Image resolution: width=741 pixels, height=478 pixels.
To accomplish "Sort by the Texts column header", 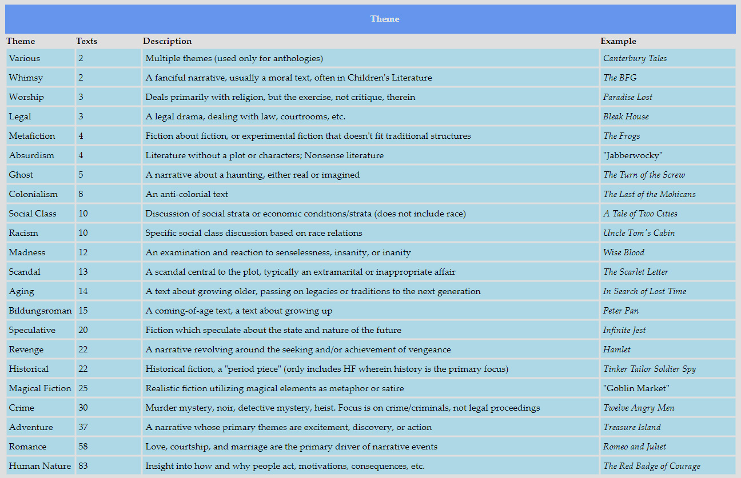I will point(86,41).
